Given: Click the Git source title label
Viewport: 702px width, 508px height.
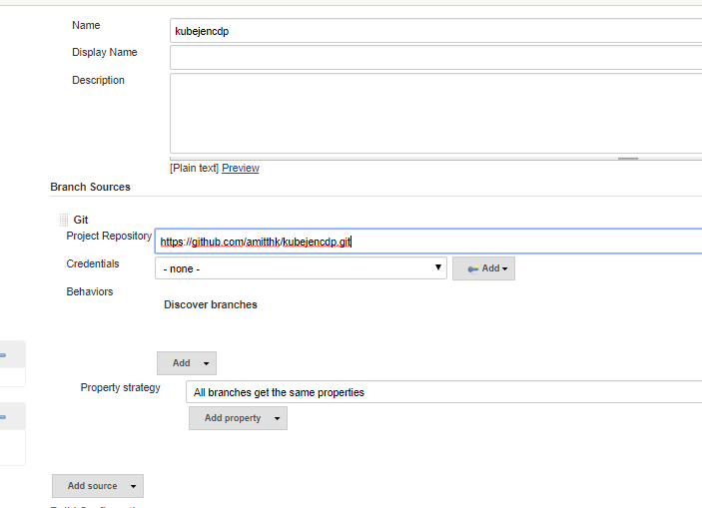Looking at the screenshot, I should (81, 220).
